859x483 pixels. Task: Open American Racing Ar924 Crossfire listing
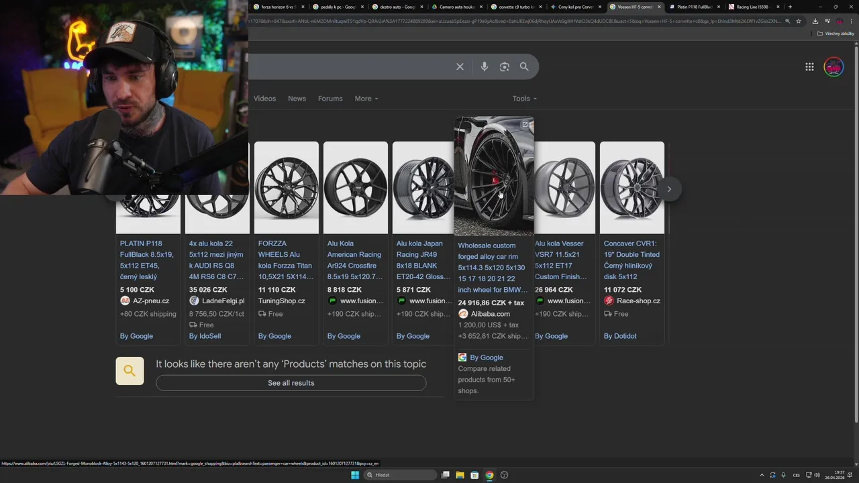354,260
